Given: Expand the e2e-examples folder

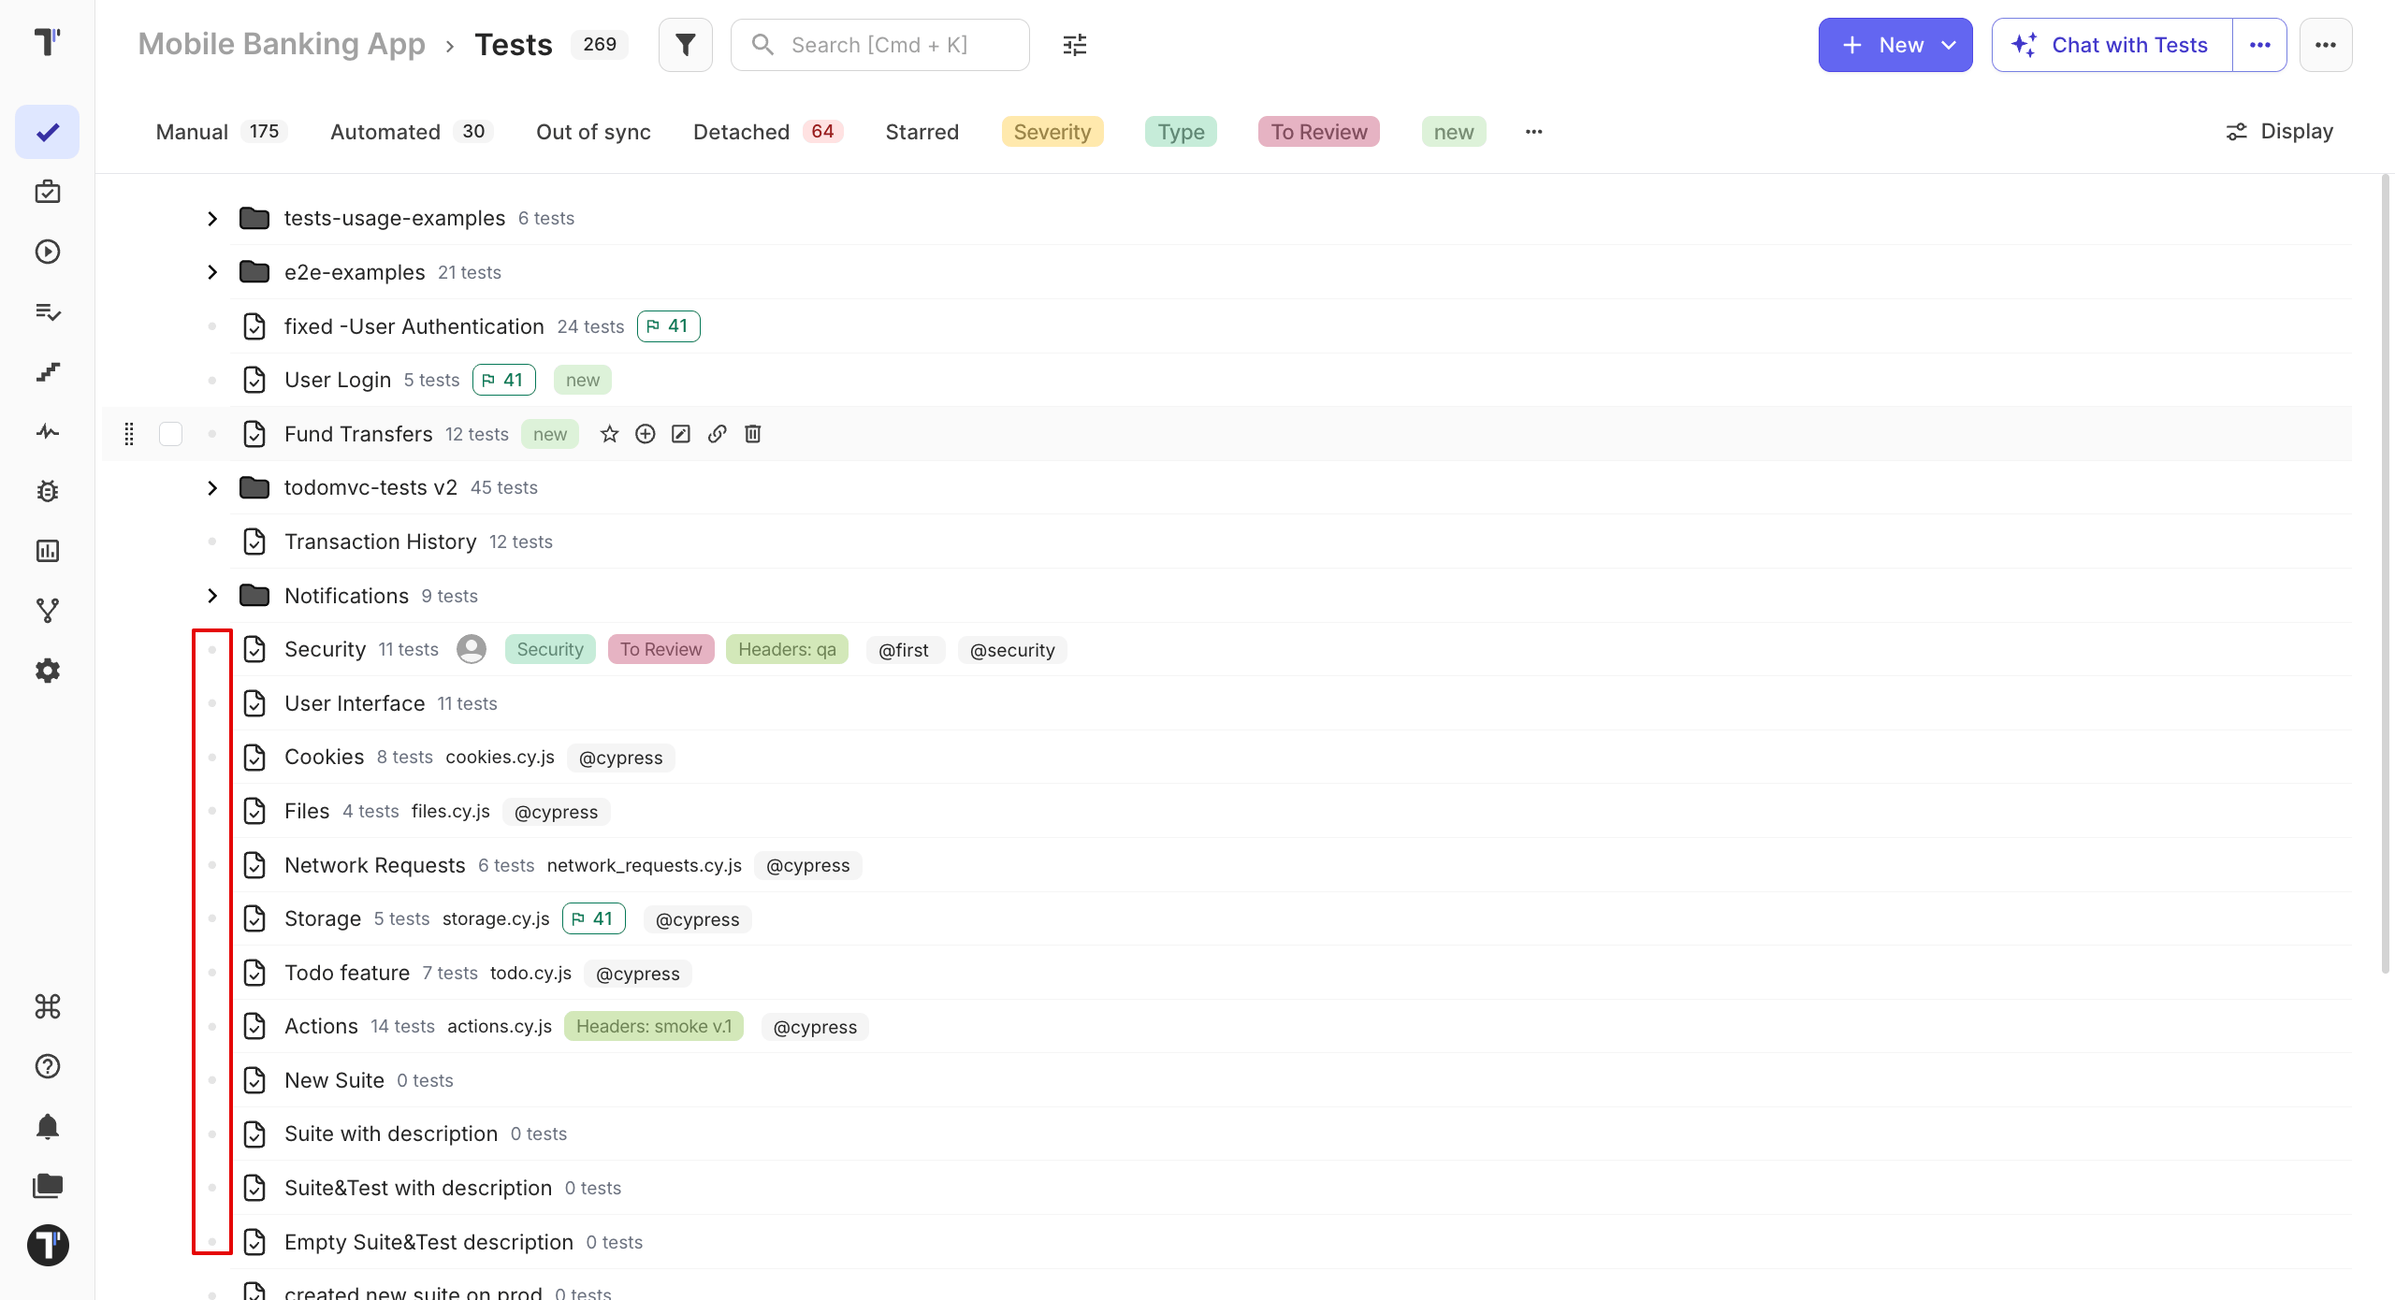Looking at the screenshot, I should [x=212, y=272].
